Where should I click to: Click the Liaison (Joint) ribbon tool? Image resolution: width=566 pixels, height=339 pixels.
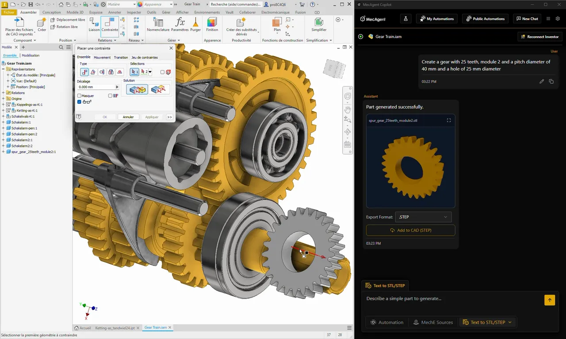point(94,25)
